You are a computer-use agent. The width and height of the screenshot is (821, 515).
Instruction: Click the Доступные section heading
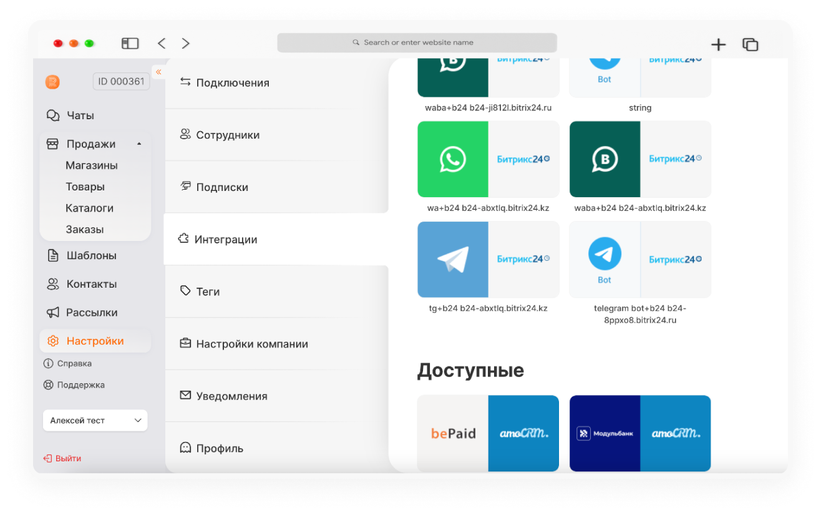point(470,370)
